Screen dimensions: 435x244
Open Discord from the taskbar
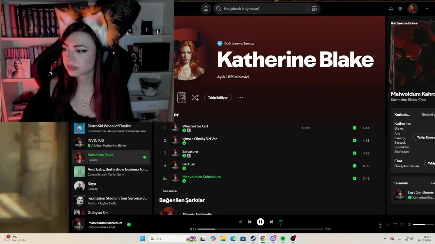tap(273, 239)
